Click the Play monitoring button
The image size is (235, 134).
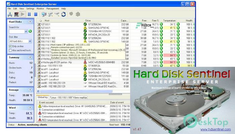tap(23, 14)
